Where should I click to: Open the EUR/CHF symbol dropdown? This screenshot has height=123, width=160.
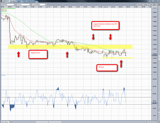point(15,5)
